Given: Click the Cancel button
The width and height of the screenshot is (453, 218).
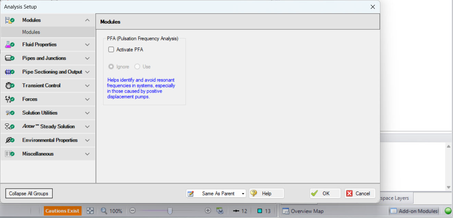Looking at the screenshot, I should coord(360,193).
